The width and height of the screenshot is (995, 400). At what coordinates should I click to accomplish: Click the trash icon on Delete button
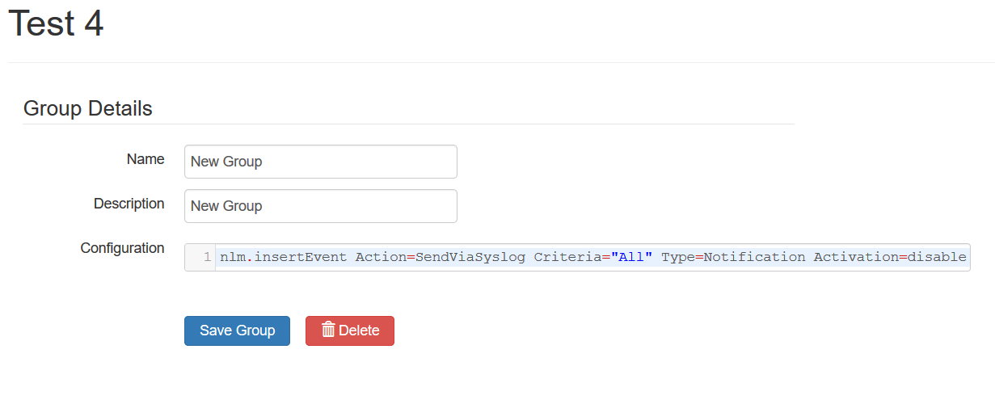tap(328, 330)
